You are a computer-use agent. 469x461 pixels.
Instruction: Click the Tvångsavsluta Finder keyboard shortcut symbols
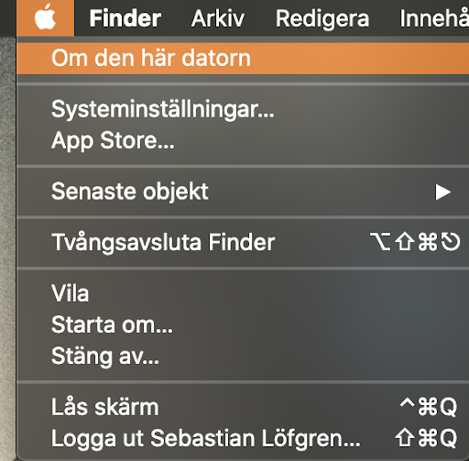click(415, 242)
